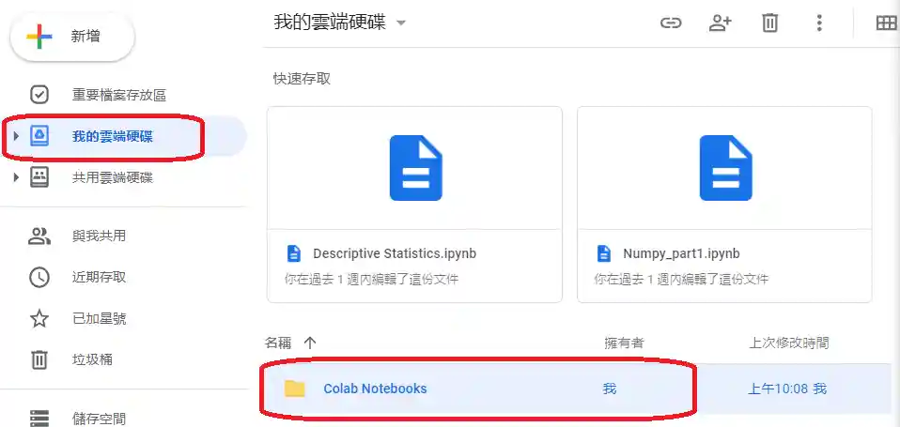
Task: Click the file icon beside Numpy_part1.ipynb name
Action: [603, 253]
